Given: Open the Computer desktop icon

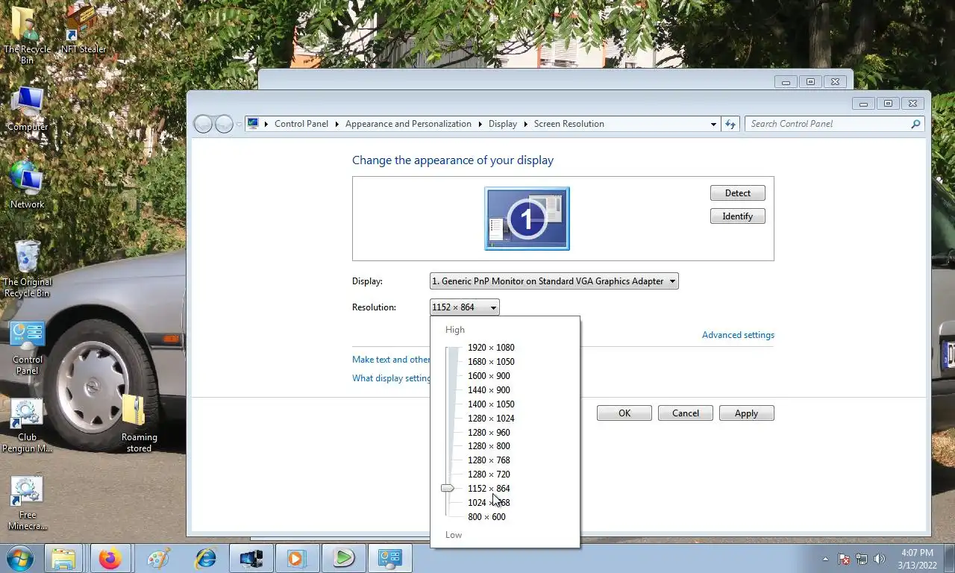Looking at the screenshot, I should (28, 108).
